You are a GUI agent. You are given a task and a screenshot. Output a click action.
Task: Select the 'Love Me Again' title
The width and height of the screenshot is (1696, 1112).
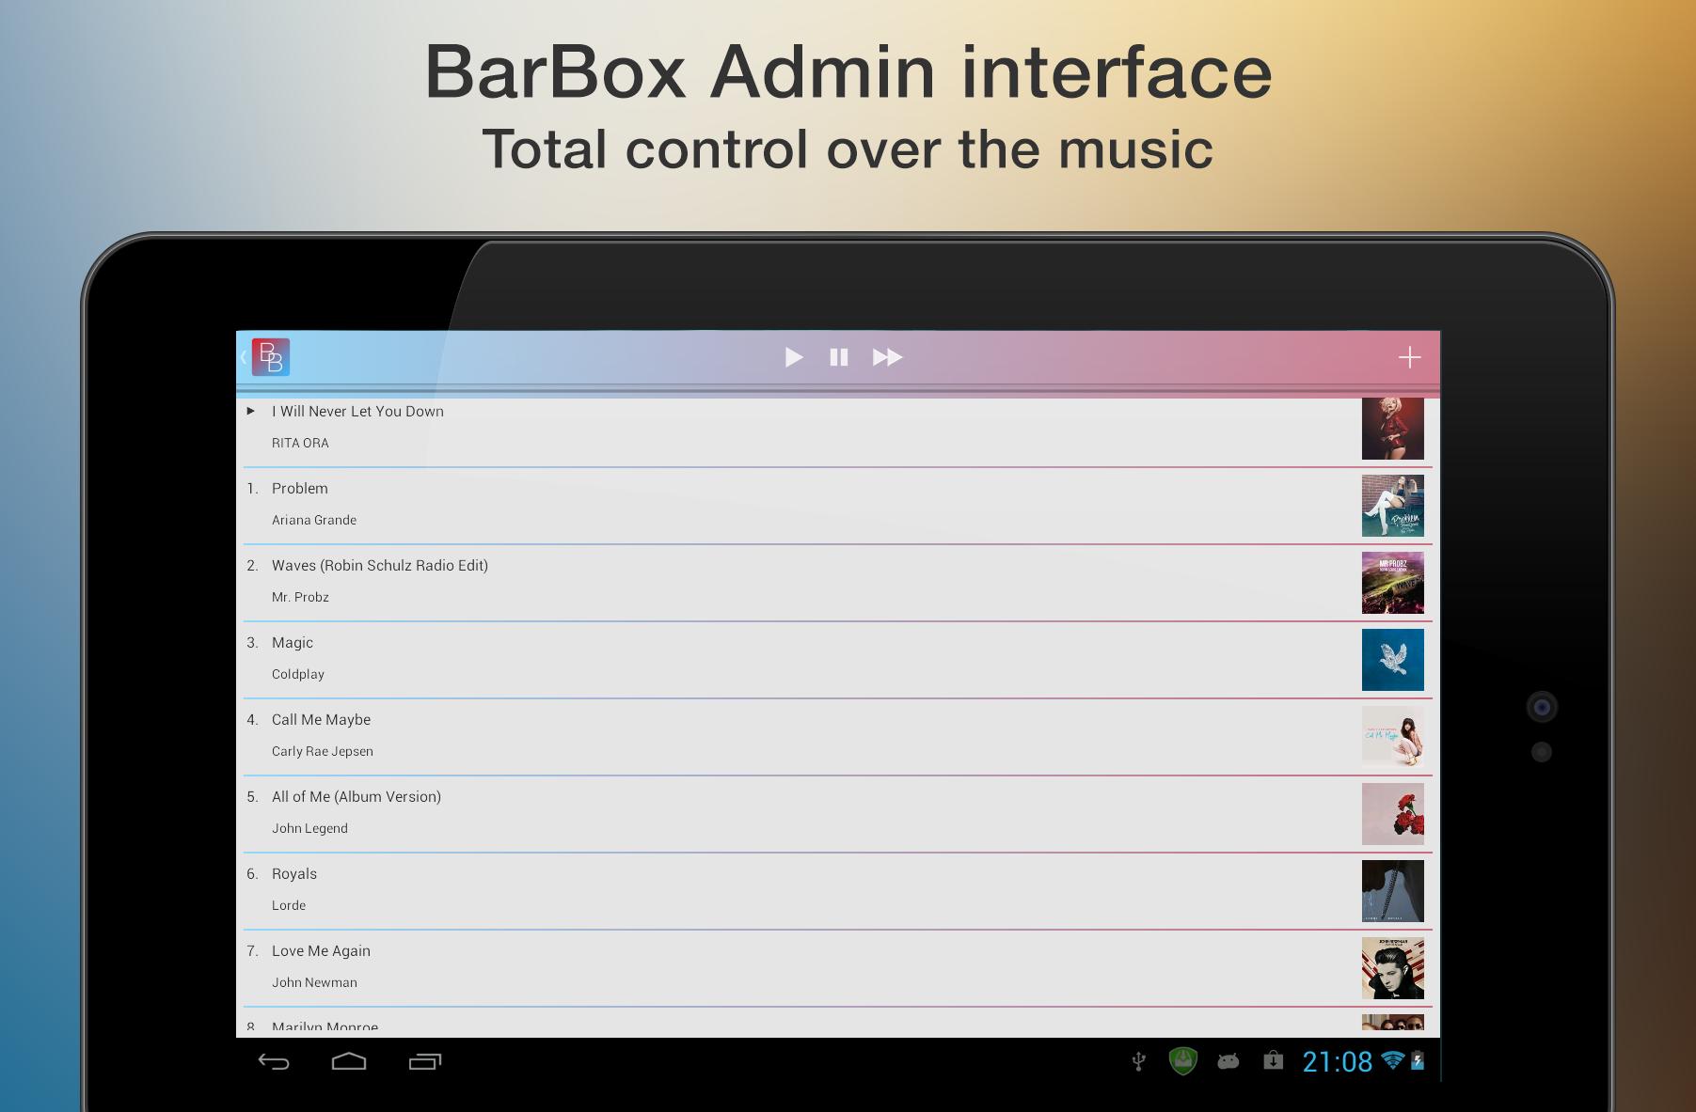click(321, 950)
